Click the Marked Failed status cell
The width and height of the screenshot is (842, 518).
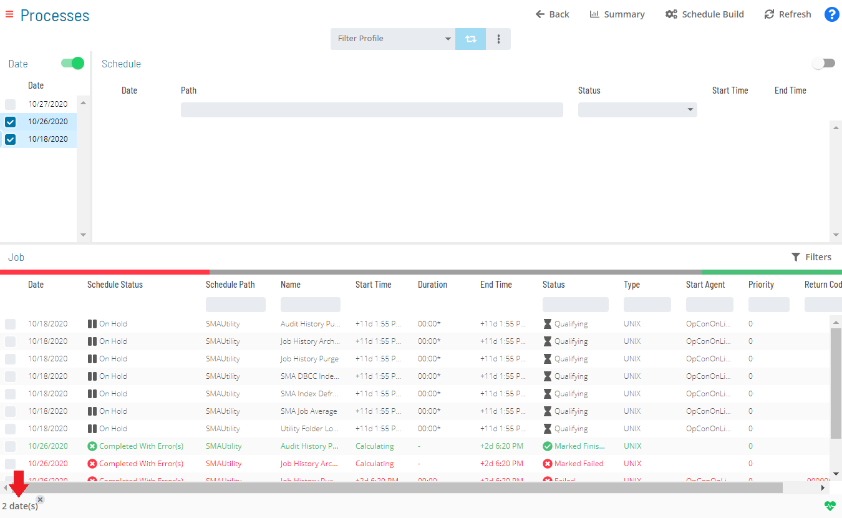click(x=573, y=464)
